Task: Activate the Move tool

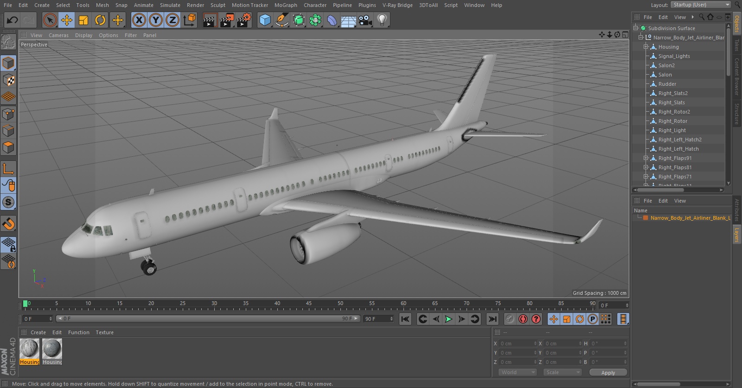Action: coord(67,20)
